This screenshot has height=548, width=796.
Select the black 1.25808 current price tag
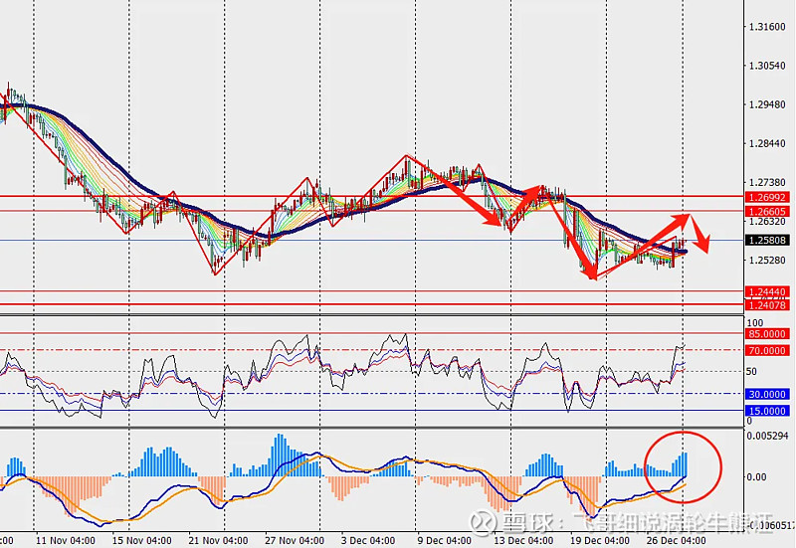click(x=767, y=240)
